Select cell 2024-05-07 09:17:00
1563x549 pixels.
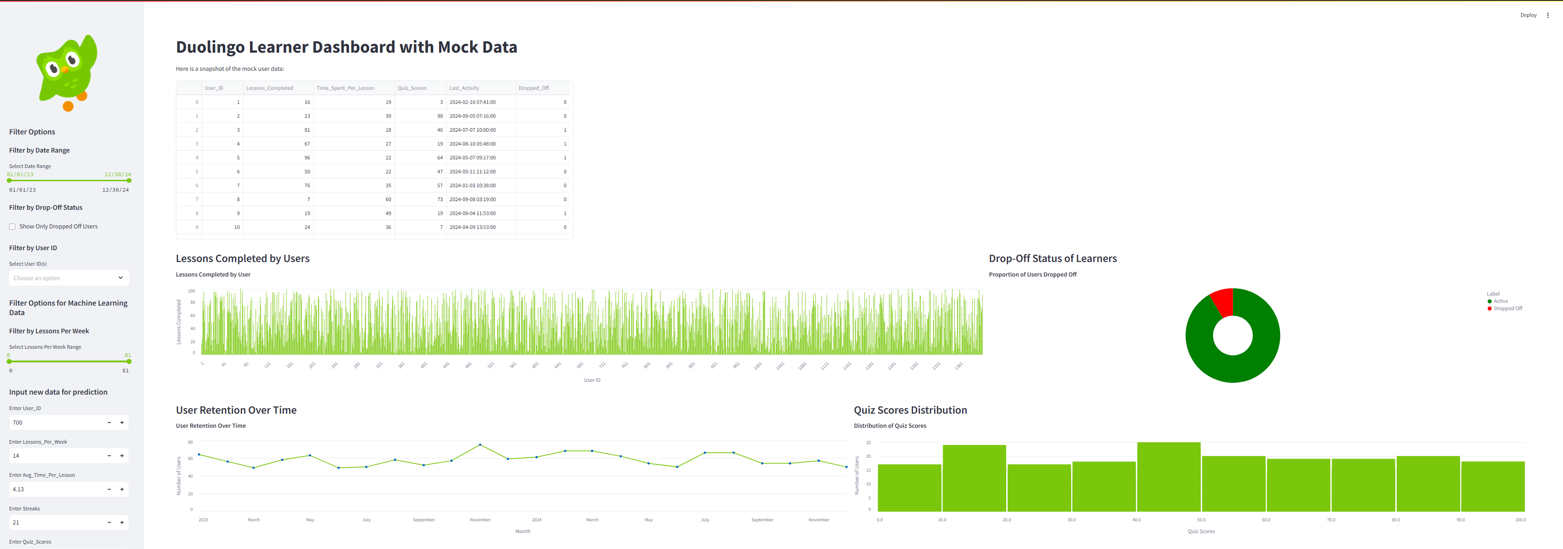tap(481, 158)
